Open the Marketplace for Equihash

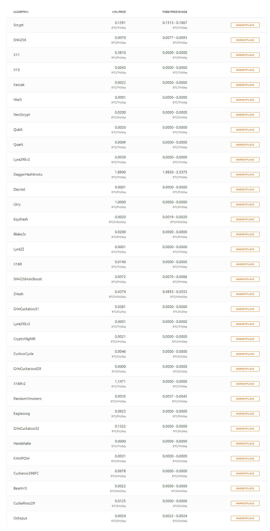pos(245,219)
